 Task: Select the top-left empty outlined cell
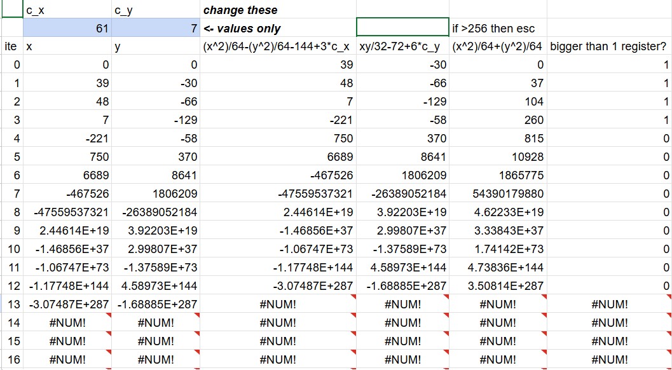tap(11, 9)
